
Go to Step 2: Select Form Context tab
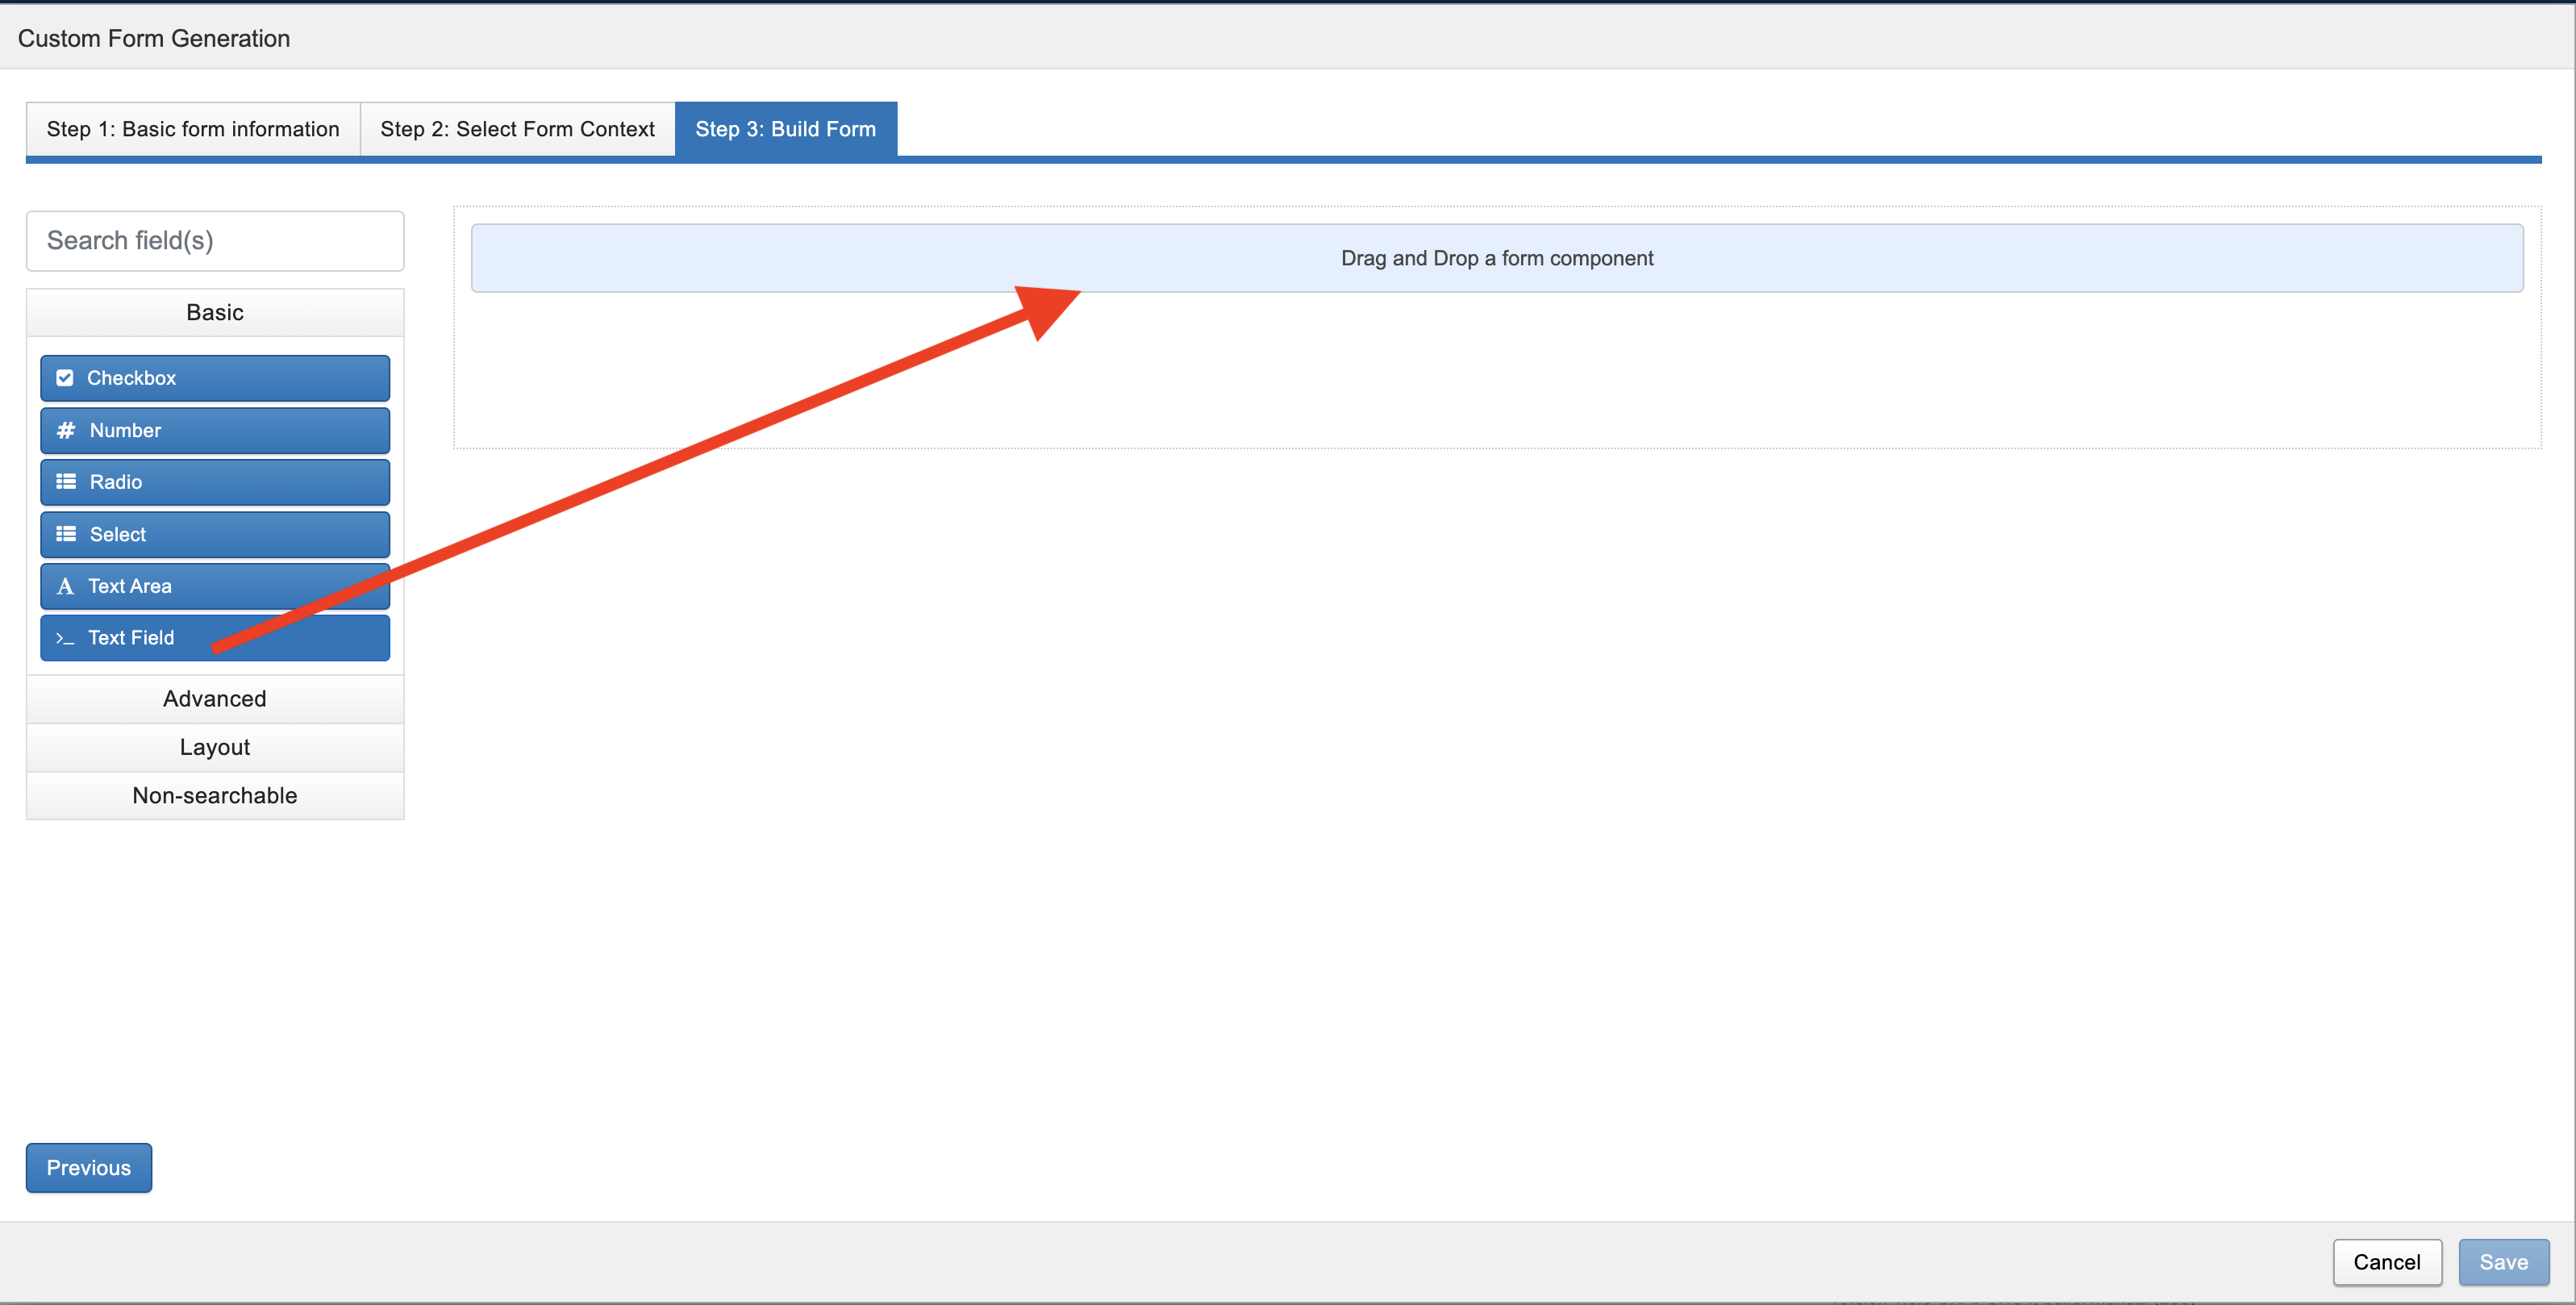(517, 129)
